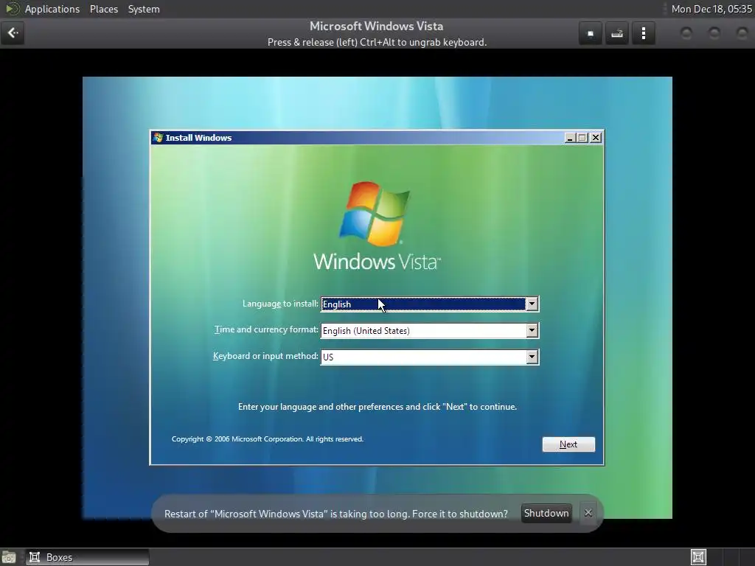Click the Shutdown button in notification
Screen dimensions: 755x566
pos(546,513)
